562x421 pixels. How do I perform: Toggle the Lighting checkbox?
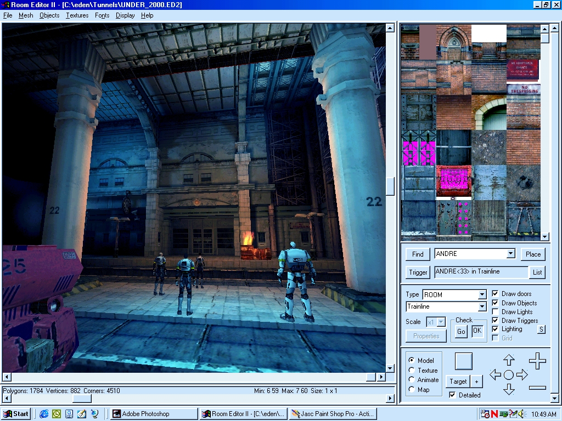click(x=495, y=329)
